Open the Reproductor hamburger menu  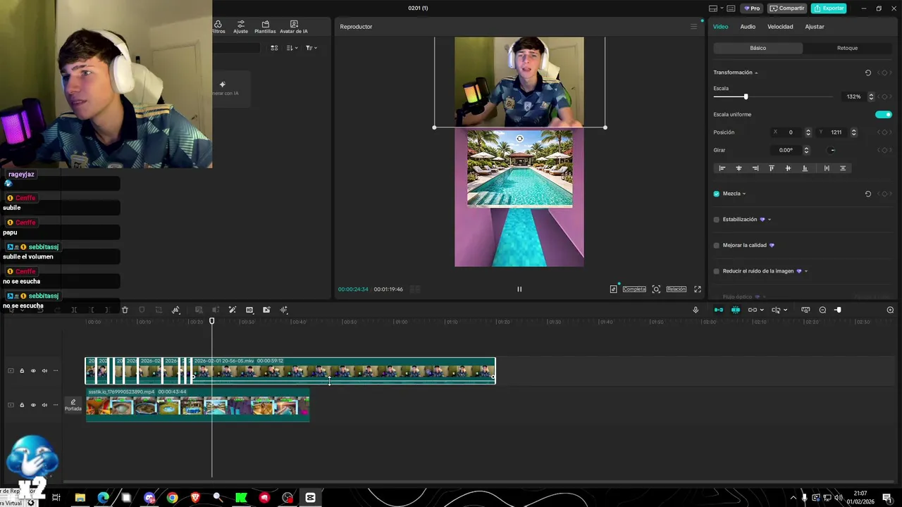693,27
